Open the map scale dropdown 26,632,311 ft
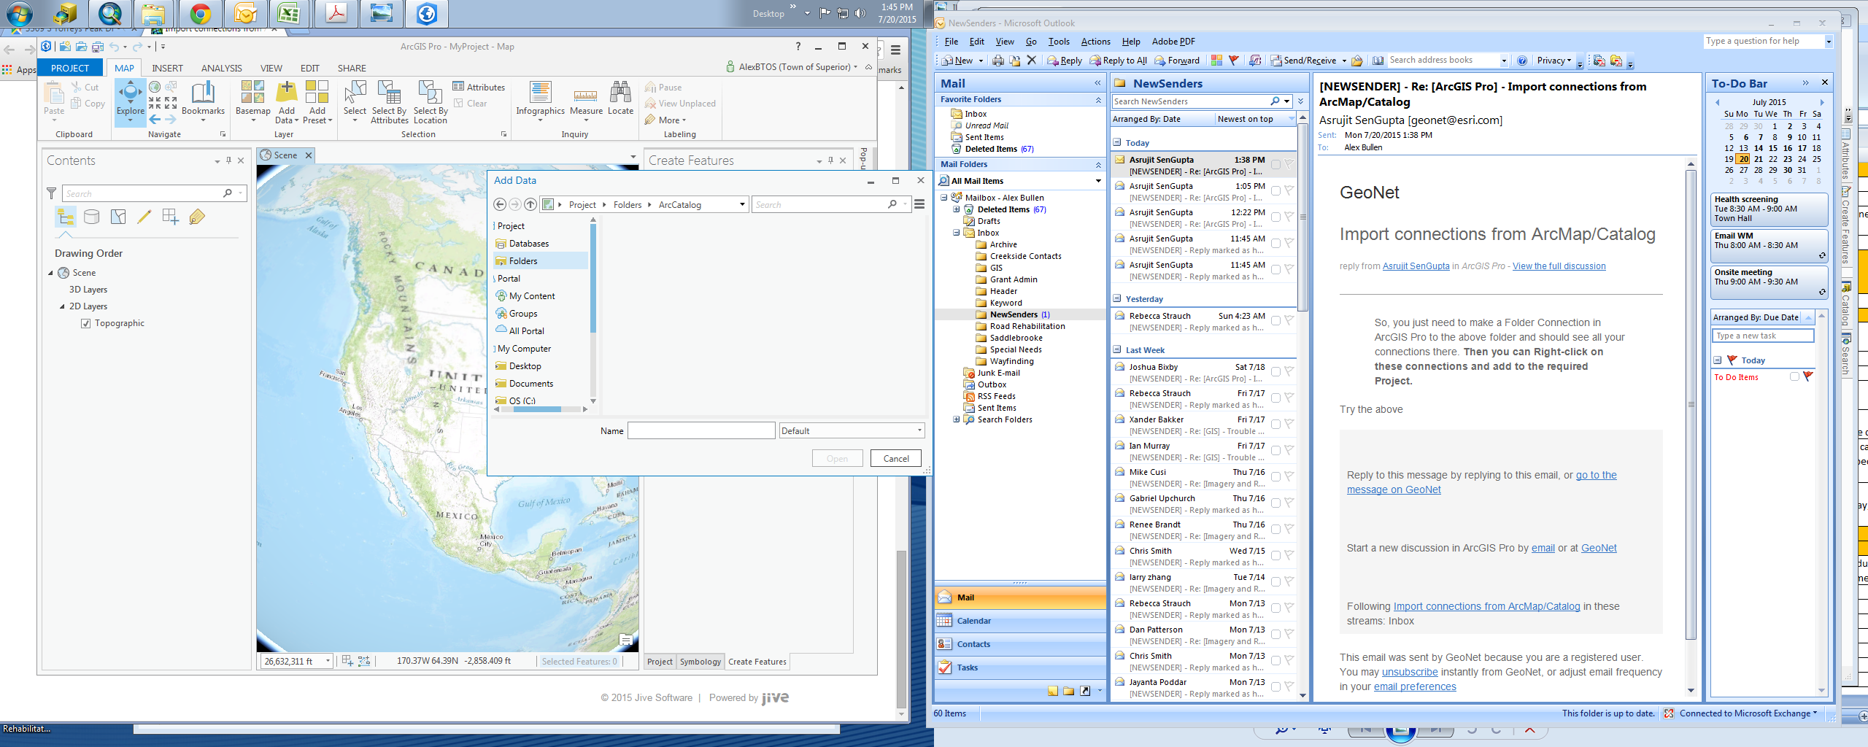 pyautogui.click(x=328, y=661)
